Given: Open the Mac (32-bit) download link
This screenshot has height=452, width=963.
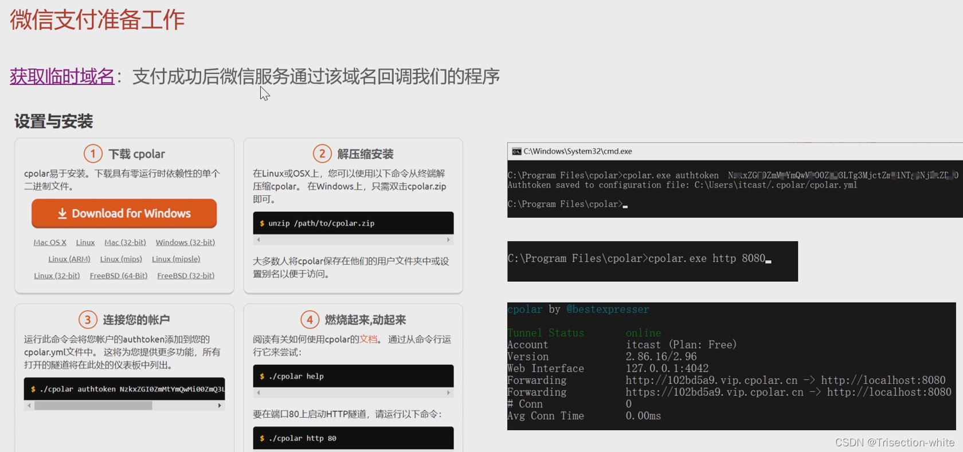Looking at the screenshot, I should [125, 242].
